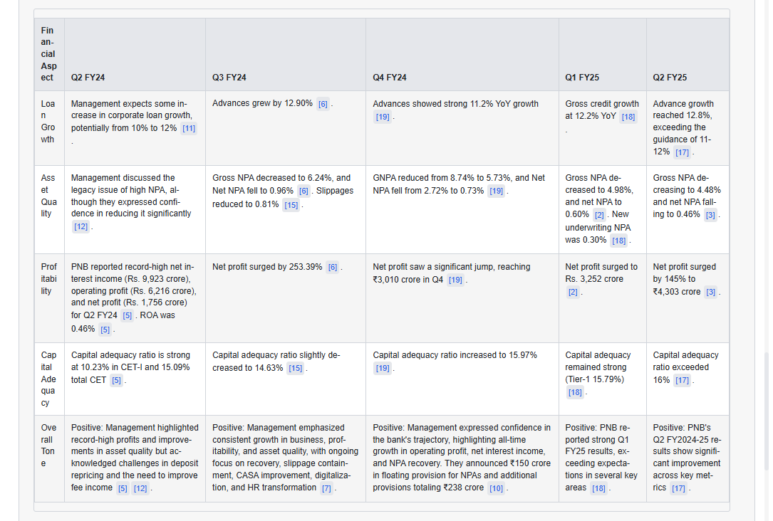Open citation 15 after 'decreased to 14.63%'
The height and width of the screenshot is (521, 773).
tap(295, 369)
